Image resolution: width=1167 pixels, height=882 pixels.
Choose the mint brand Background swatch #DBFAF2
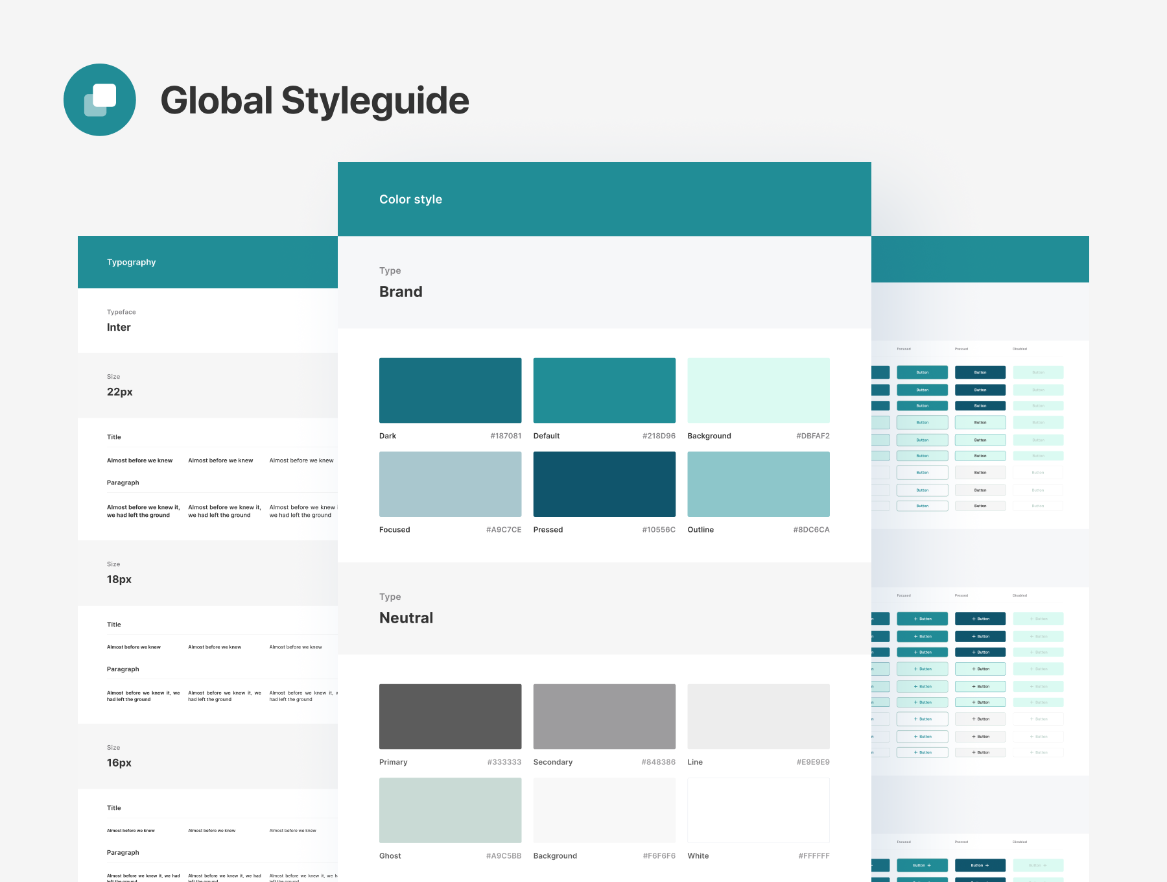tap(758, 390)
